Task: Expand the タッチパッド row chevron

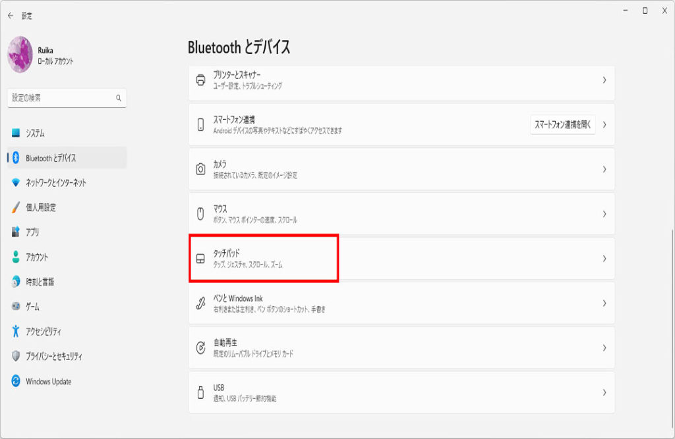Action: (x=604, y=259)
